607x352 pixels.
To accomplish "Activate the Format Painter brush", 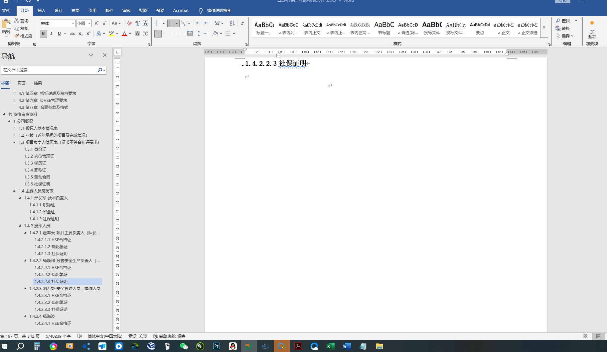I will (x=17, y=36).
